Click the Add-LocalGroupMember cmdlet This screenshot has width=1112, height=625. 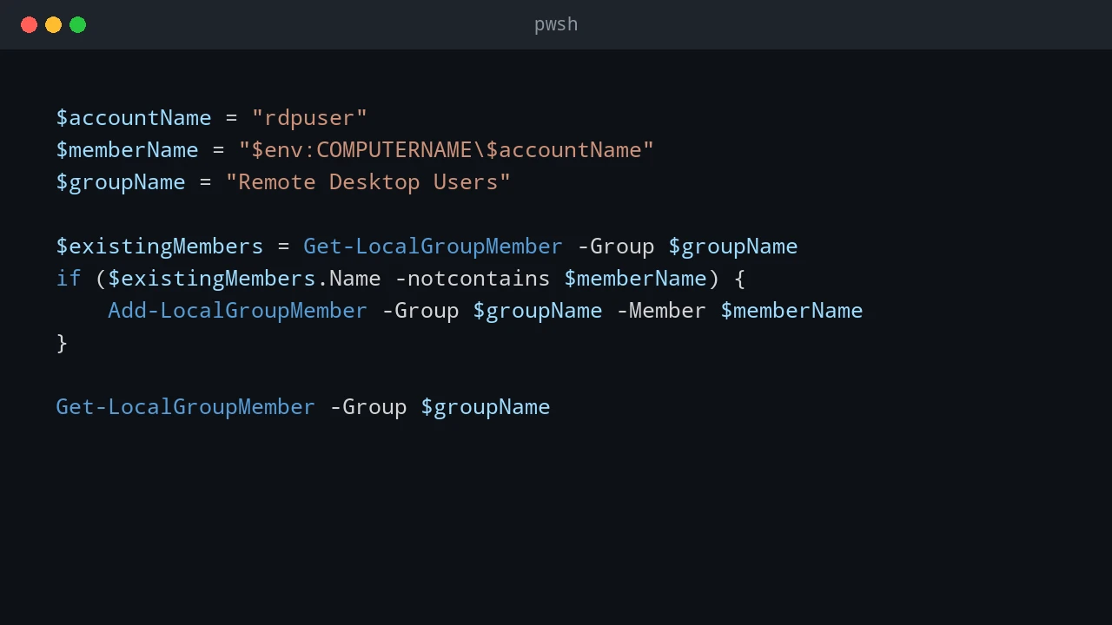tap(238, 310)
